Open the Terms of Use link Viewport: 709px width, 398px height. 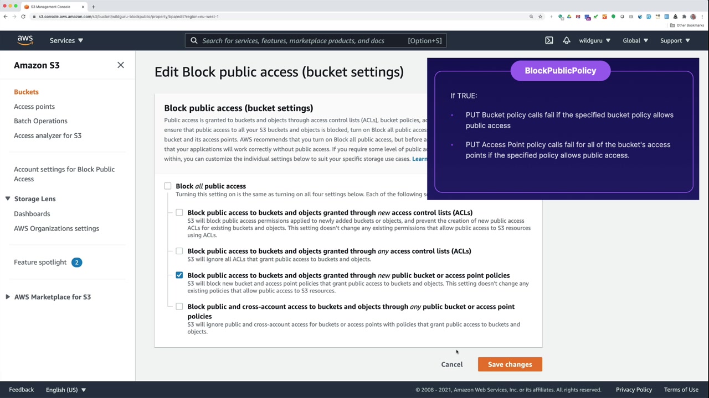tap(681, 390)
